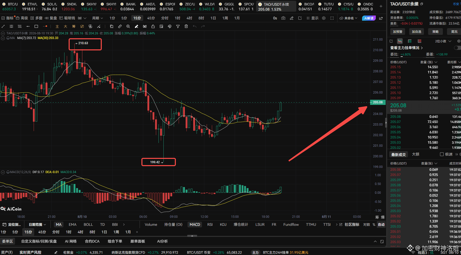Click the current price 205.08 axis label
The height and width of the screenshot is (255, 461).
click(x=378, y=102)
